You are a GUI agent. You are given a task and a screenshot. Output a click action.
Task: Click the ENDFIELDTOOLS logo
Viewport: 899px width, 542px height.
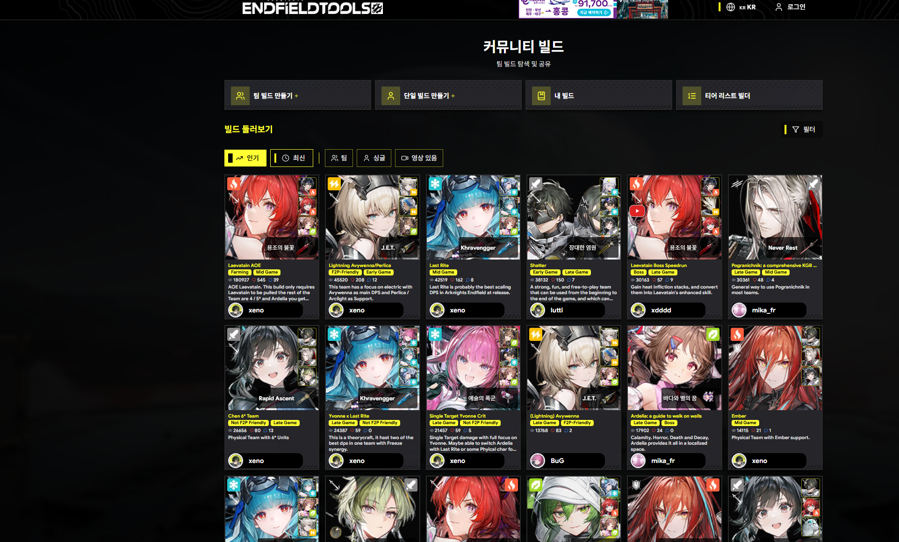coord(312,8)
